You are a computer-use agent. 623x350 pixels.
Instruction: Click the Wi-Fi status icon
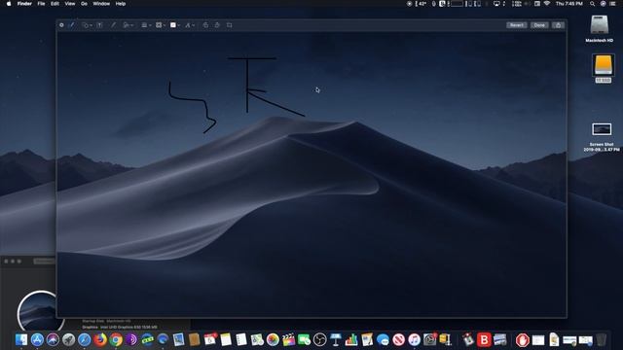tap(547, 4)
